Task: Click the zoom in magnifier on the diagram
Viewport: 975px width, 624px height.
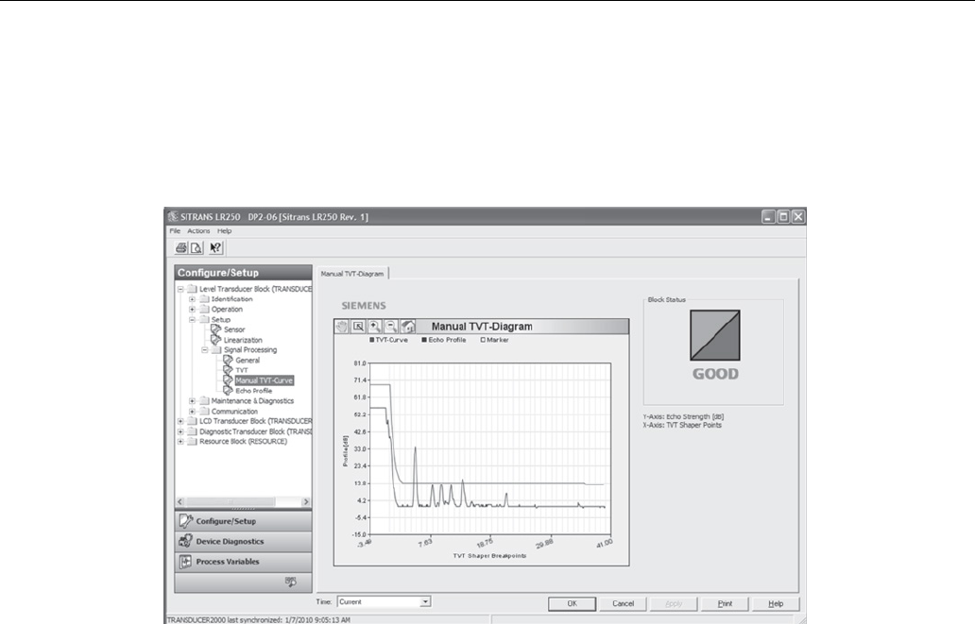Action: click(375, 327)
